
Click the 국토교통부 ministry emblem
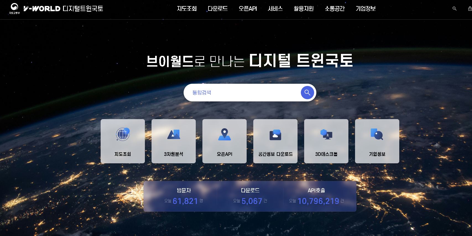(x=14, y=9)
